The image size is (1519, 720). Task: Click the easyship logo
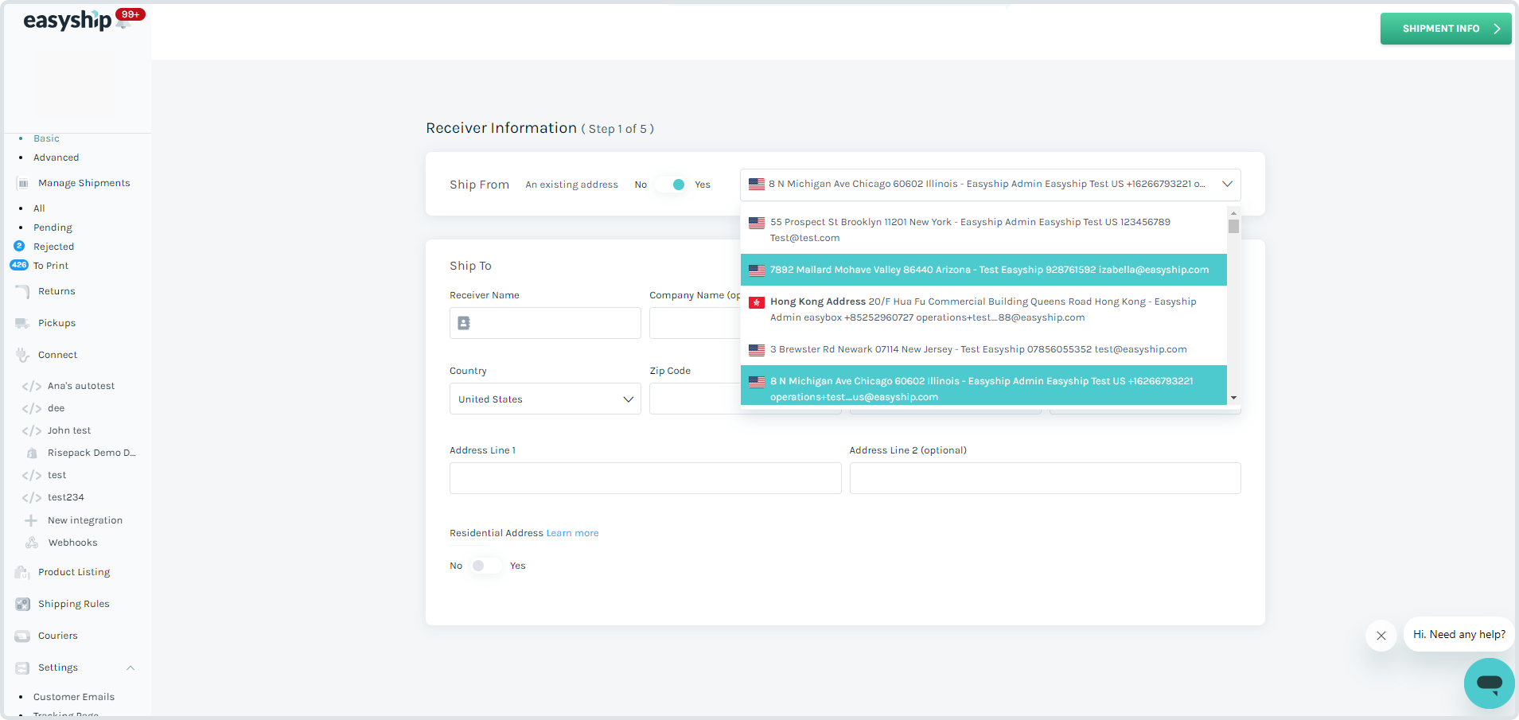point(68,21)
